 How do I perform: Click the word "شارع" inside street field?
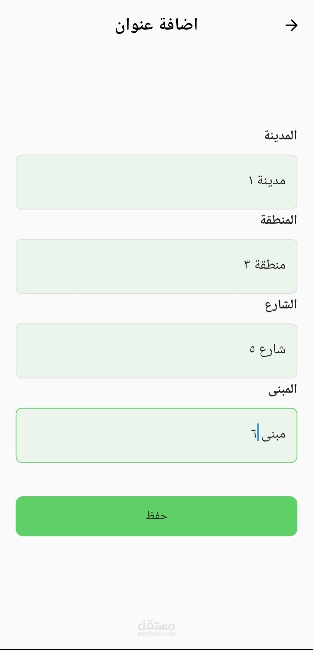273,349
